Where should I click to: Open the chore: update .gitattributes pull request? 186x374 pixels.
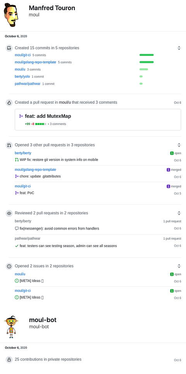[40, 176]
